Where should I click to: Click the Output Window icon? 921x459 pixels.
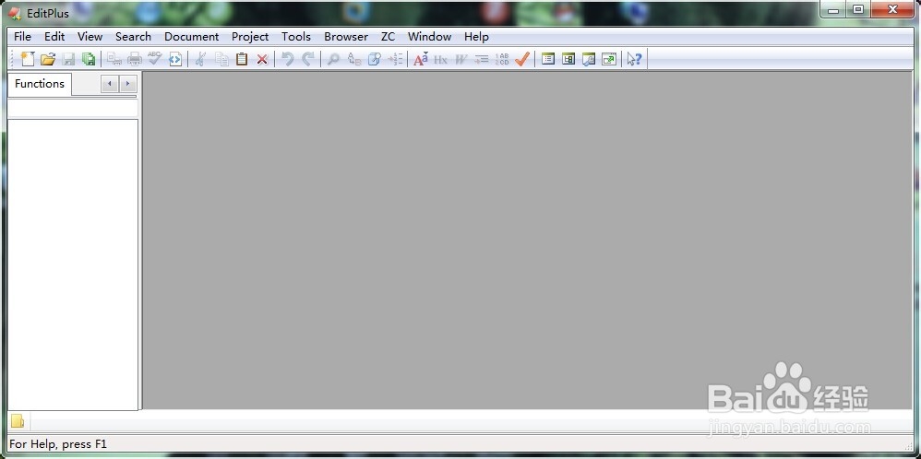(589, 59)
